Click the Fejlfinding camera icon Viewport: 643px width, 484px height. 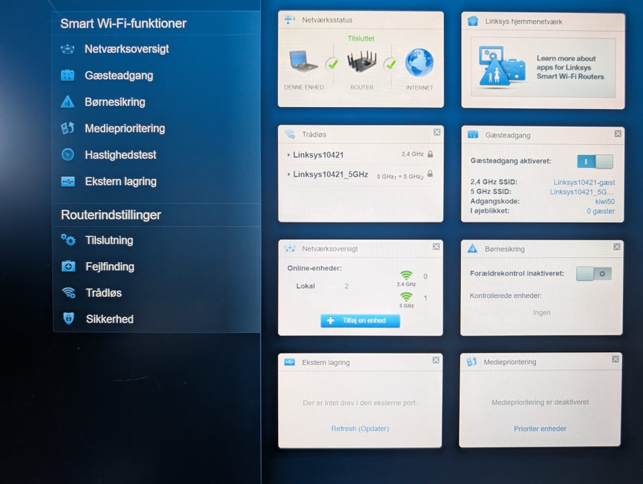68,266
